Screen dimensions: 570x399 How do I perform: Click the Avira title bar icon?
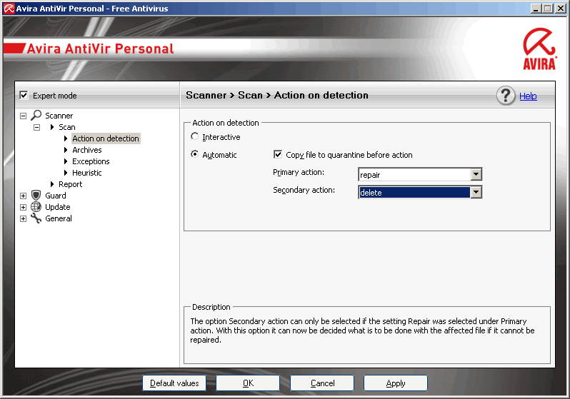pos(9,9)
